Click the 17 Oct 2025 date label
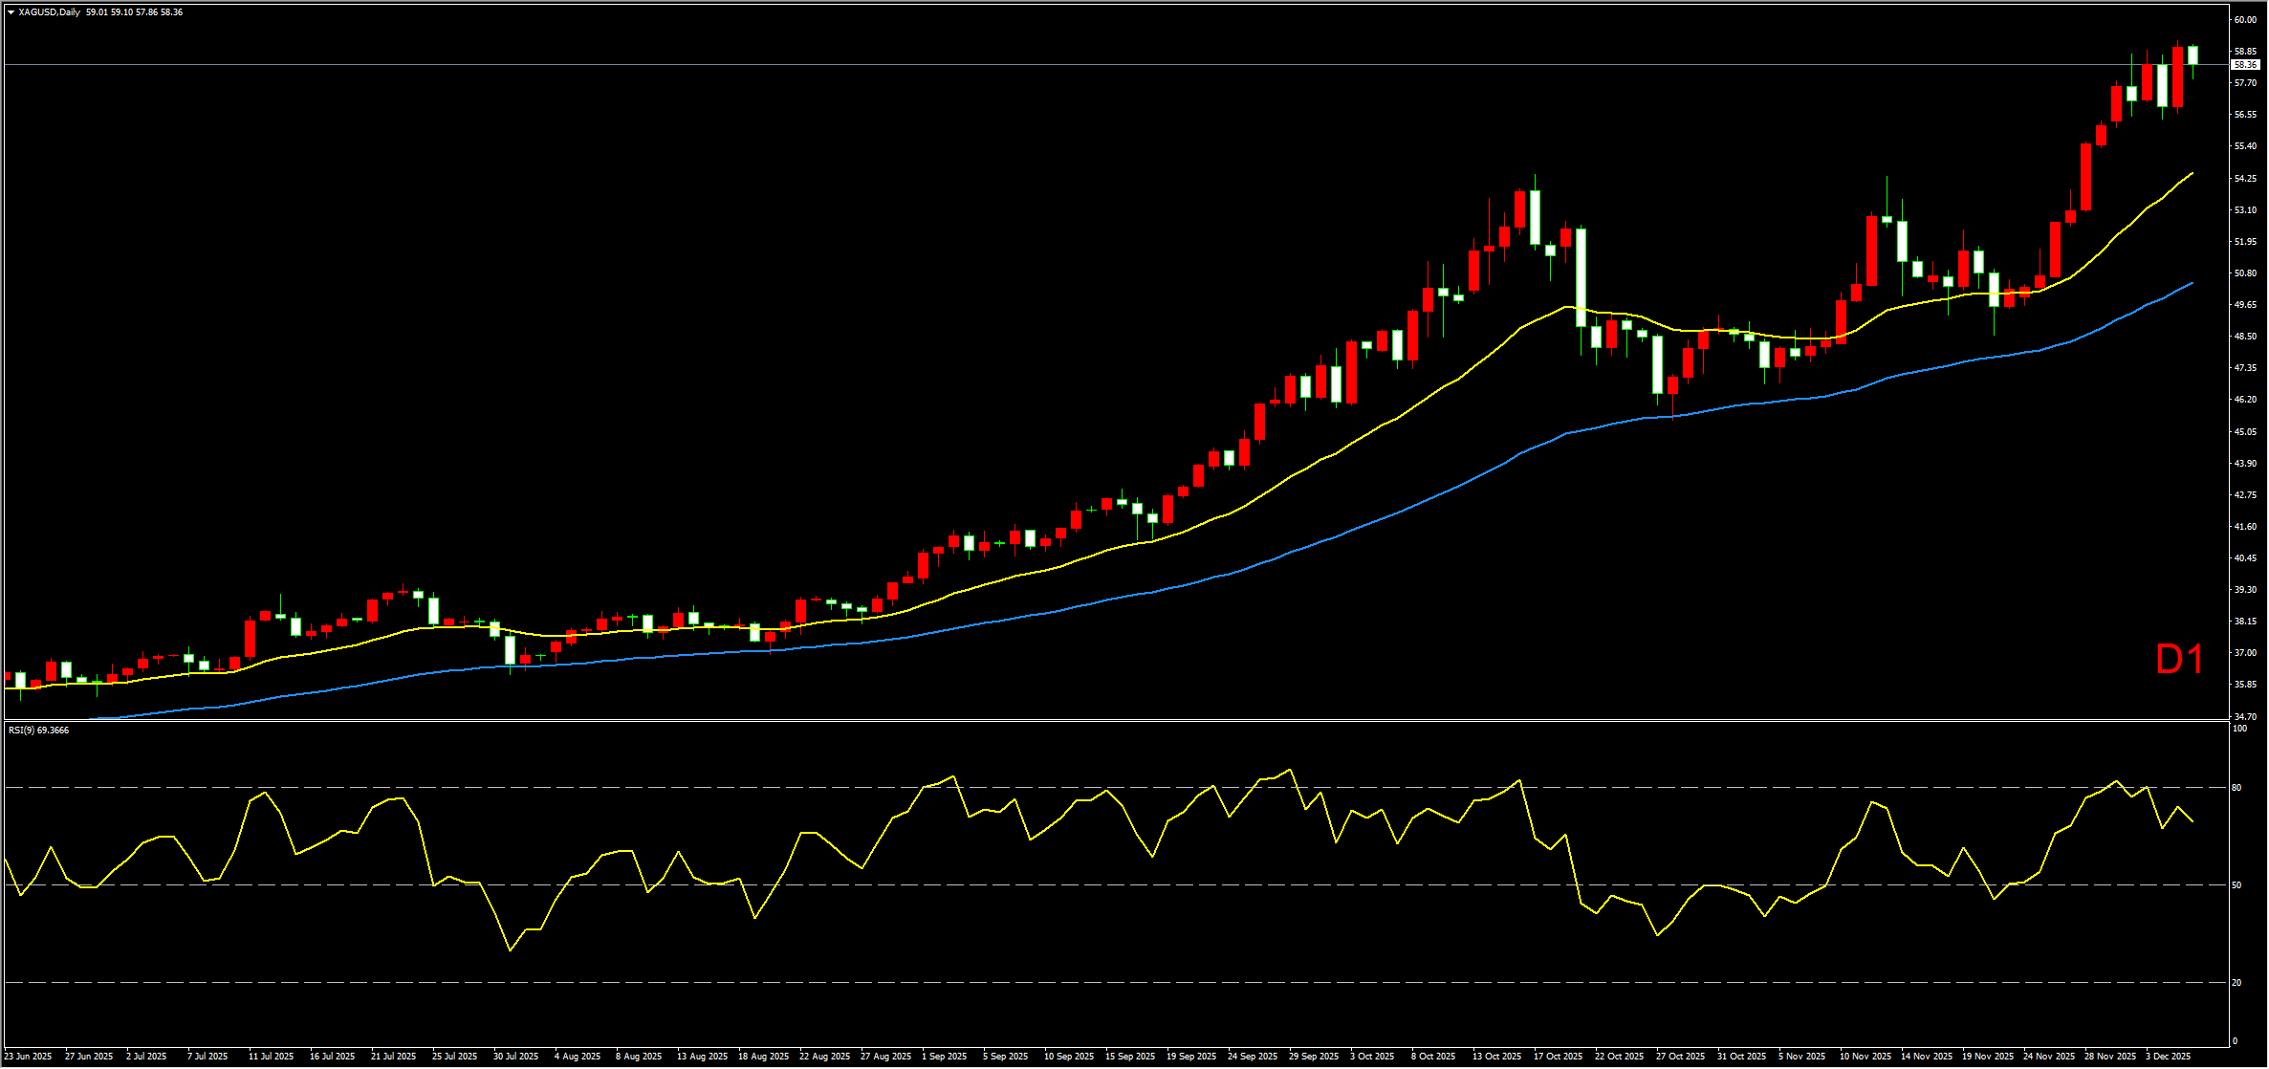The width and height of the screenshot is (2269, 1069). tap(1558, 1057)
